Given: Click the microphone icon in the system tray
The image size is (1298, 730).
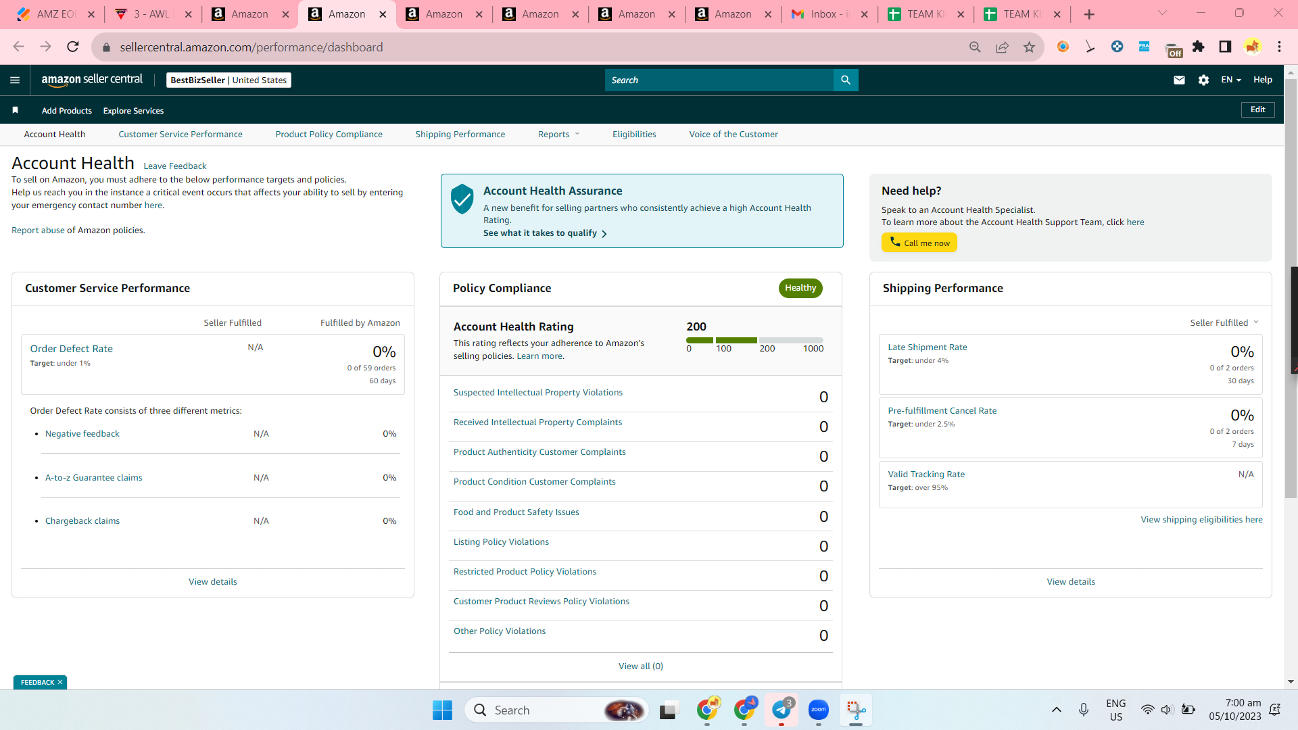Looking at the screenshot, I should [1084, 710].
